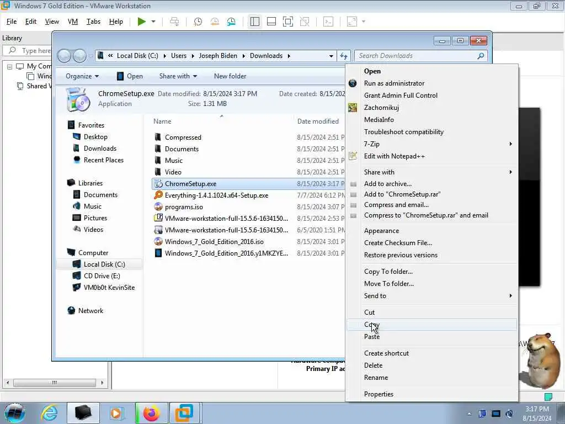This screenshot has height=424, width=565.
Task: Click Users breadcrumb in address bar
Action: (x=179, y=56)
